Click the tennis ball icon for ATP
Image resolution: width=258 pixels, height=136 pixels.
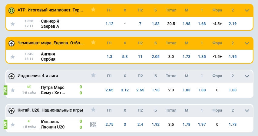(12, 10)
